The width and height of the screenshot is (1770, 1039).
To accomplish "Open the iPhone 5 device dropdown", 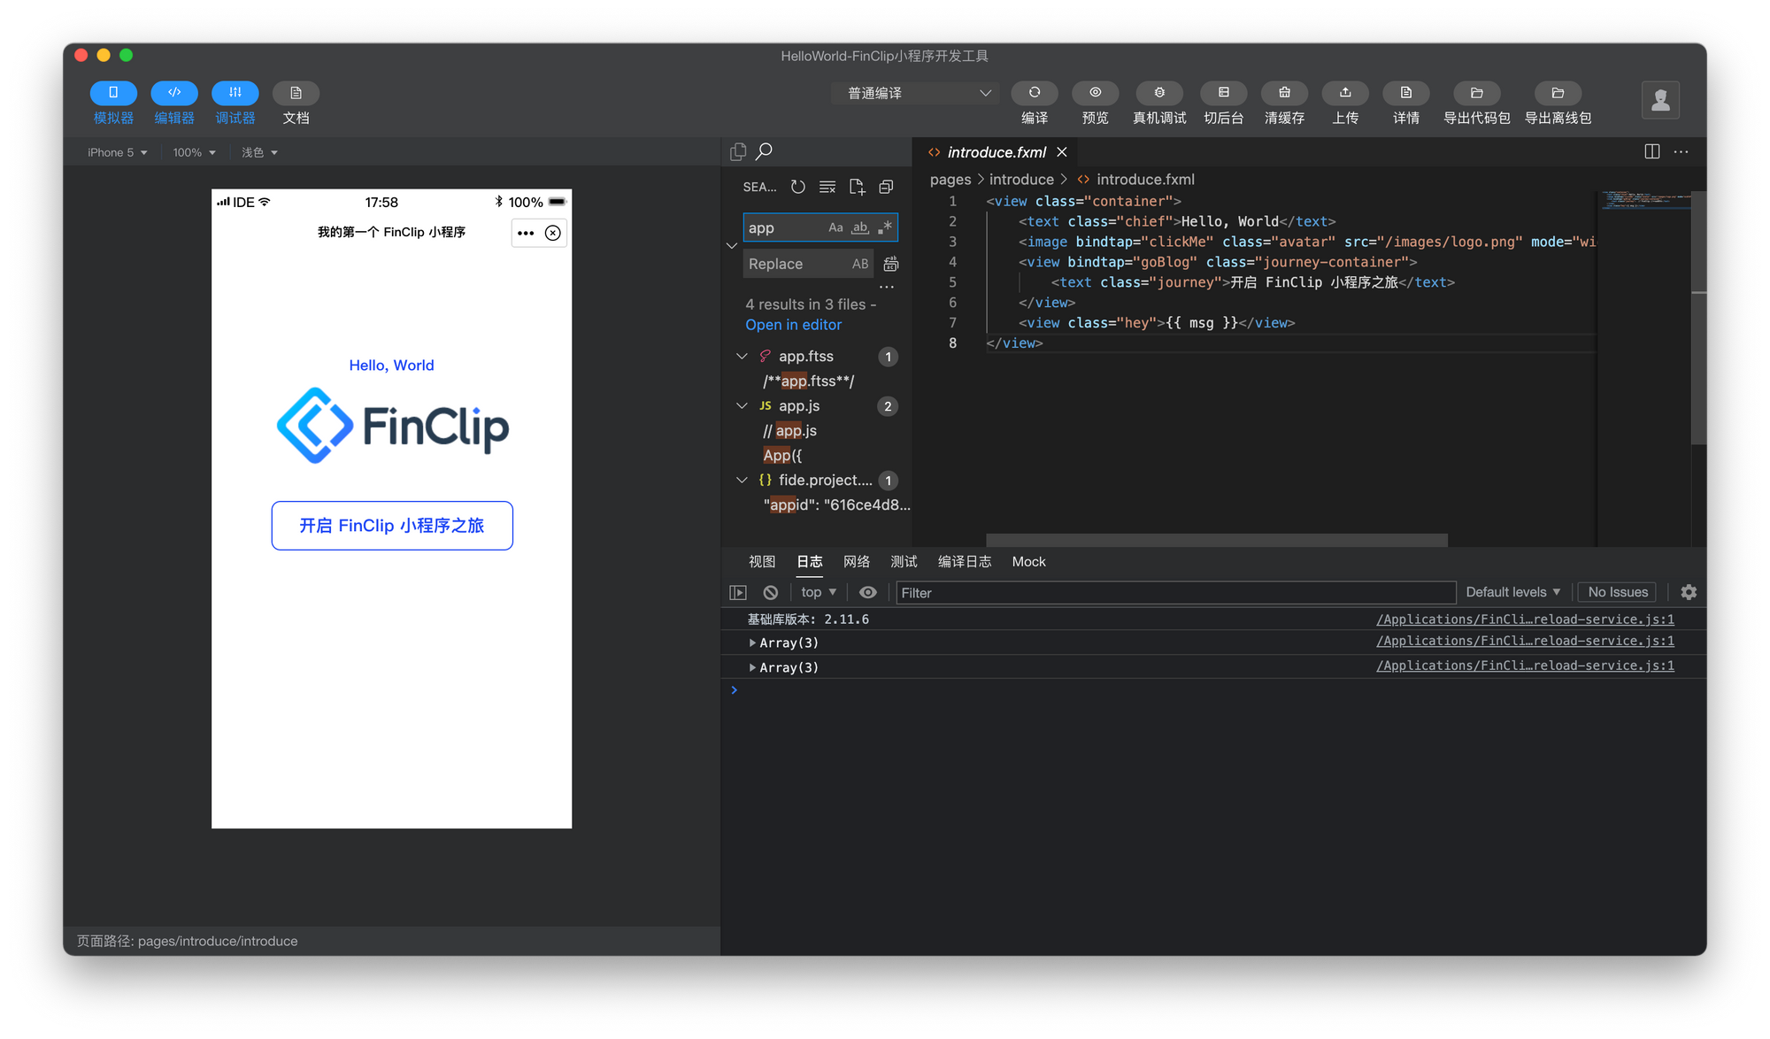I will click(117, 152).
